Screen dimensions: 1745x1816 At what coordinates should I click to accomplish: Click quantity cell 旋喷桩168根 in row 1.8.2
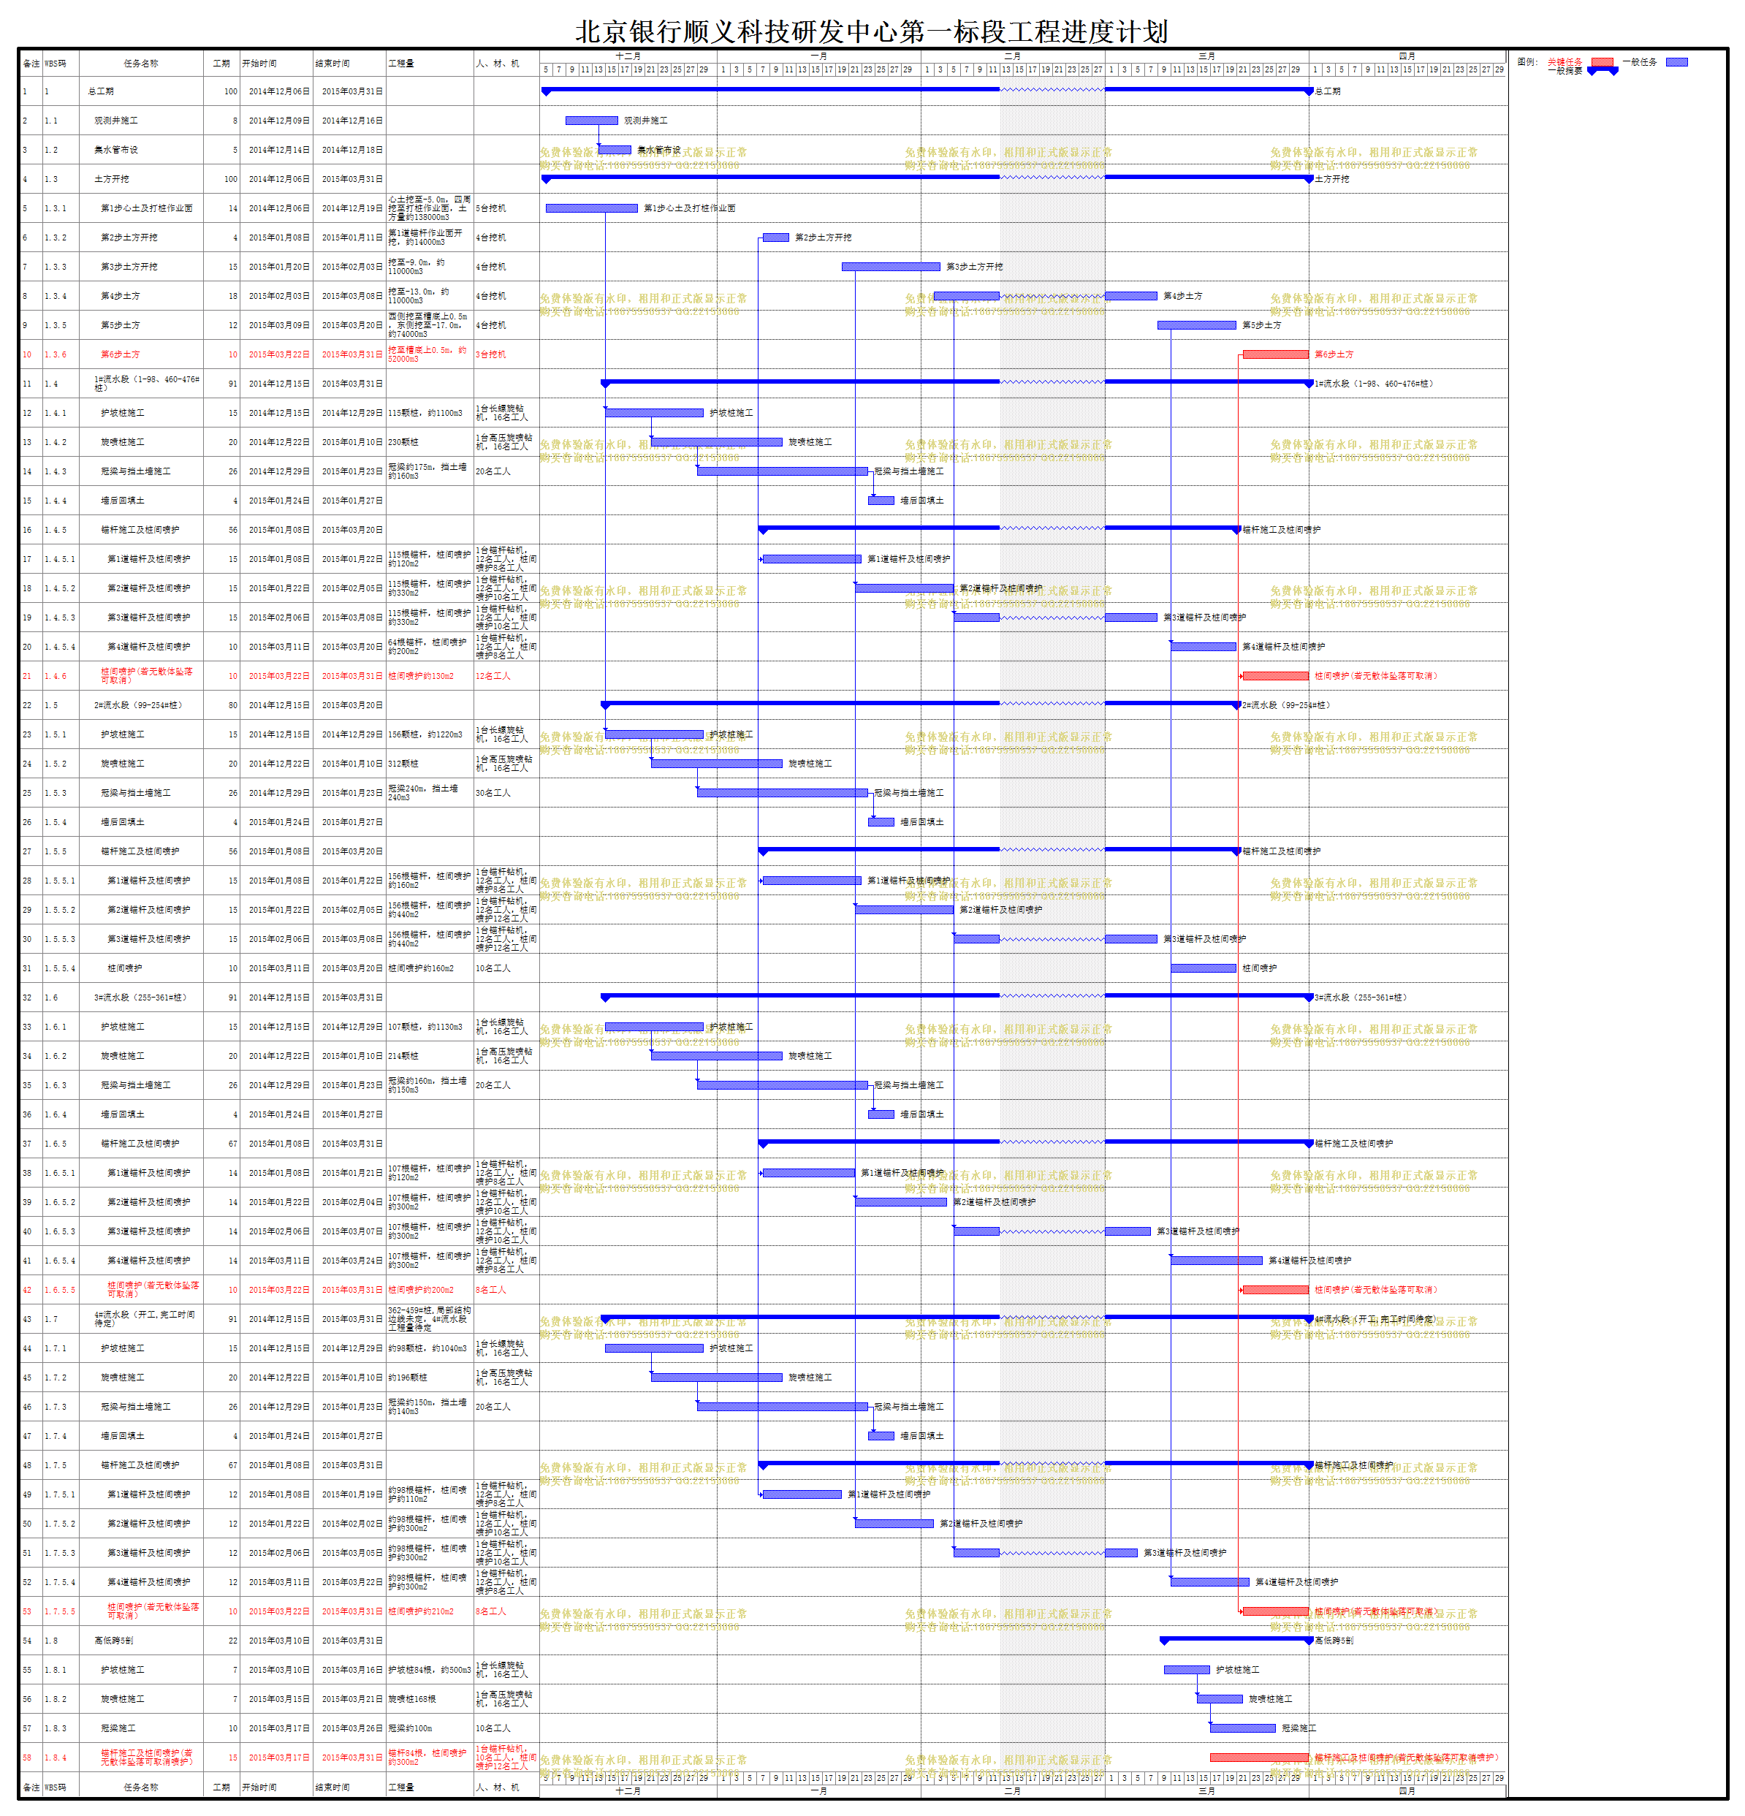tap(410, 1699)
